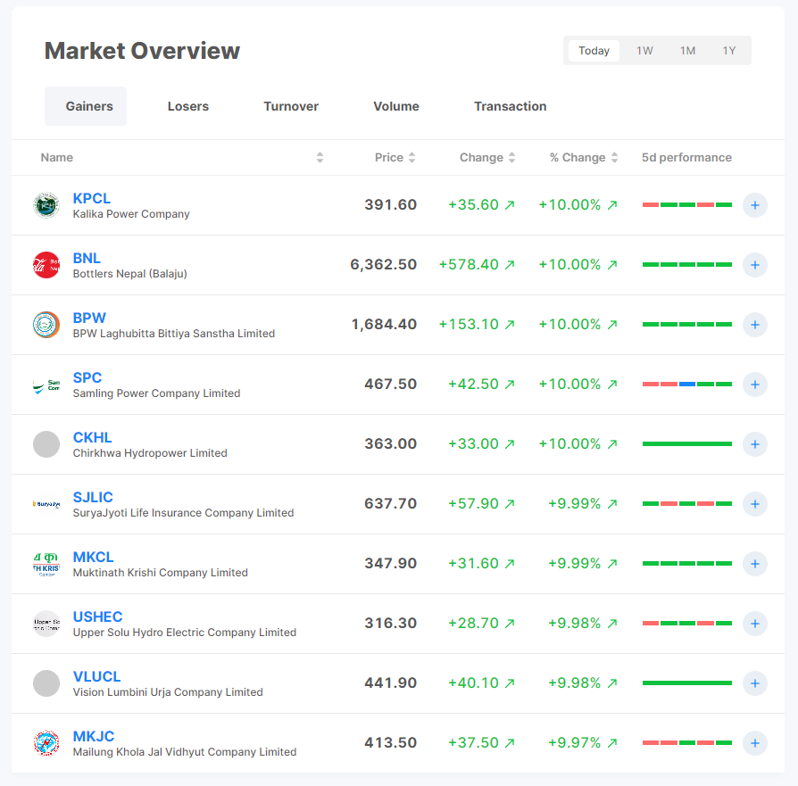Sort the table by Price
798x786 pixels.
click(x=411, y=158)
